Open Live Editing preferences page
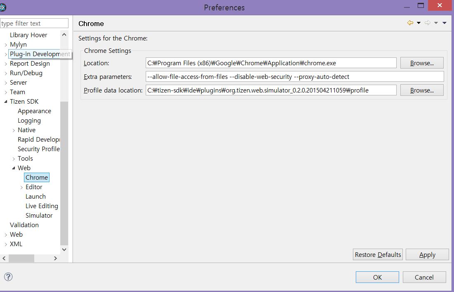 (42, 206)
